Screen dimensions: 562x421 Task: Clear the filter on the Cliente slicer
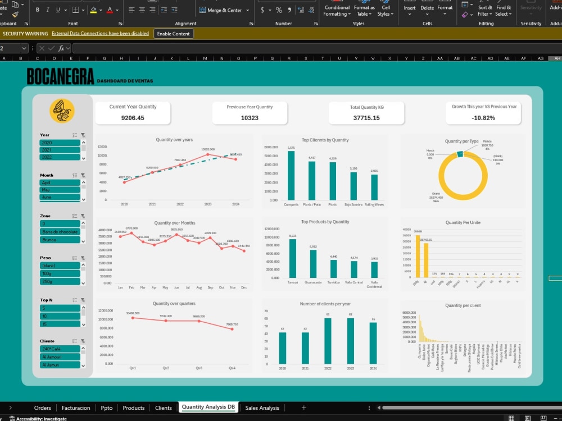(83, 341)
